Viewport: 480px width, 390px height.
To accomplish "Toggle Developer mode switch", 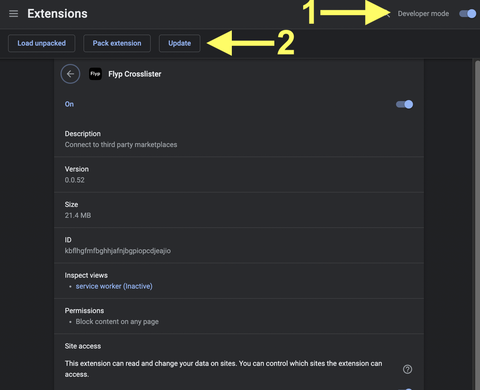I will tap(467, 14).
